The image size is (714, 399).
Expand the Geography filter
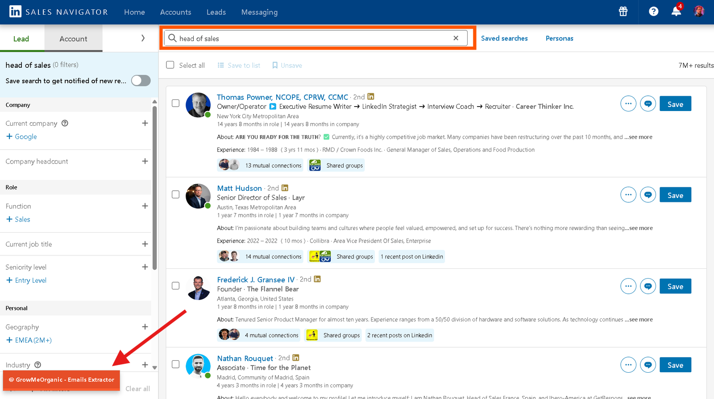pos(145,327)
